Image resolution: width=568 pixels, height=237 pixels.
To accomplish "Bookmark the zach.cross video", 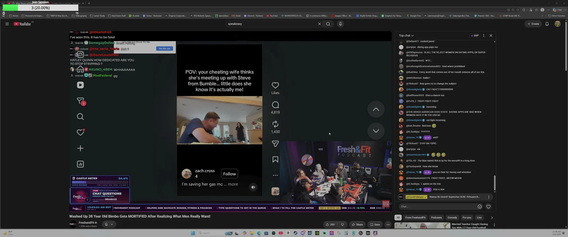I will (275, 159).
